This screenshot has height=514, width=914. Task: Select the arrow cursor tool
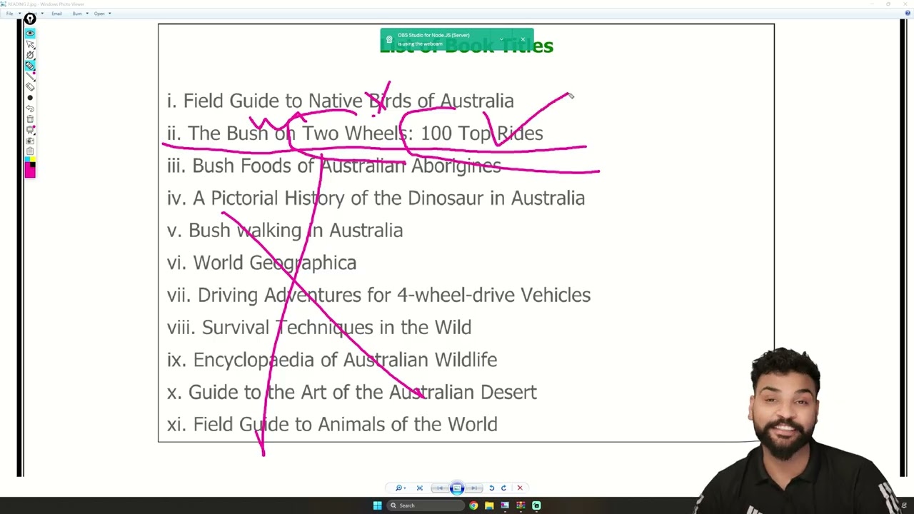point(30,44)
